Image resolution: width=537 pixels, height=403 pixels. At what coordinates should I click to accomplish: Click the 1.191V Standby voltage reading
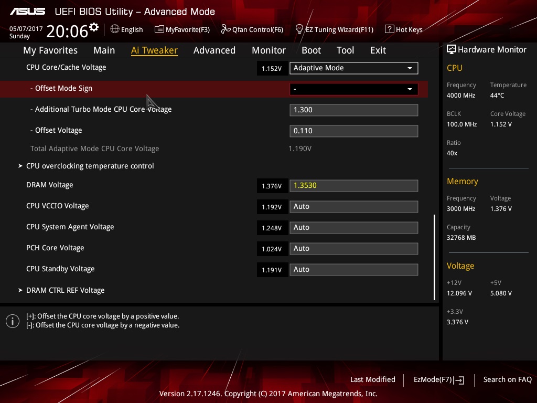[272, 270]
